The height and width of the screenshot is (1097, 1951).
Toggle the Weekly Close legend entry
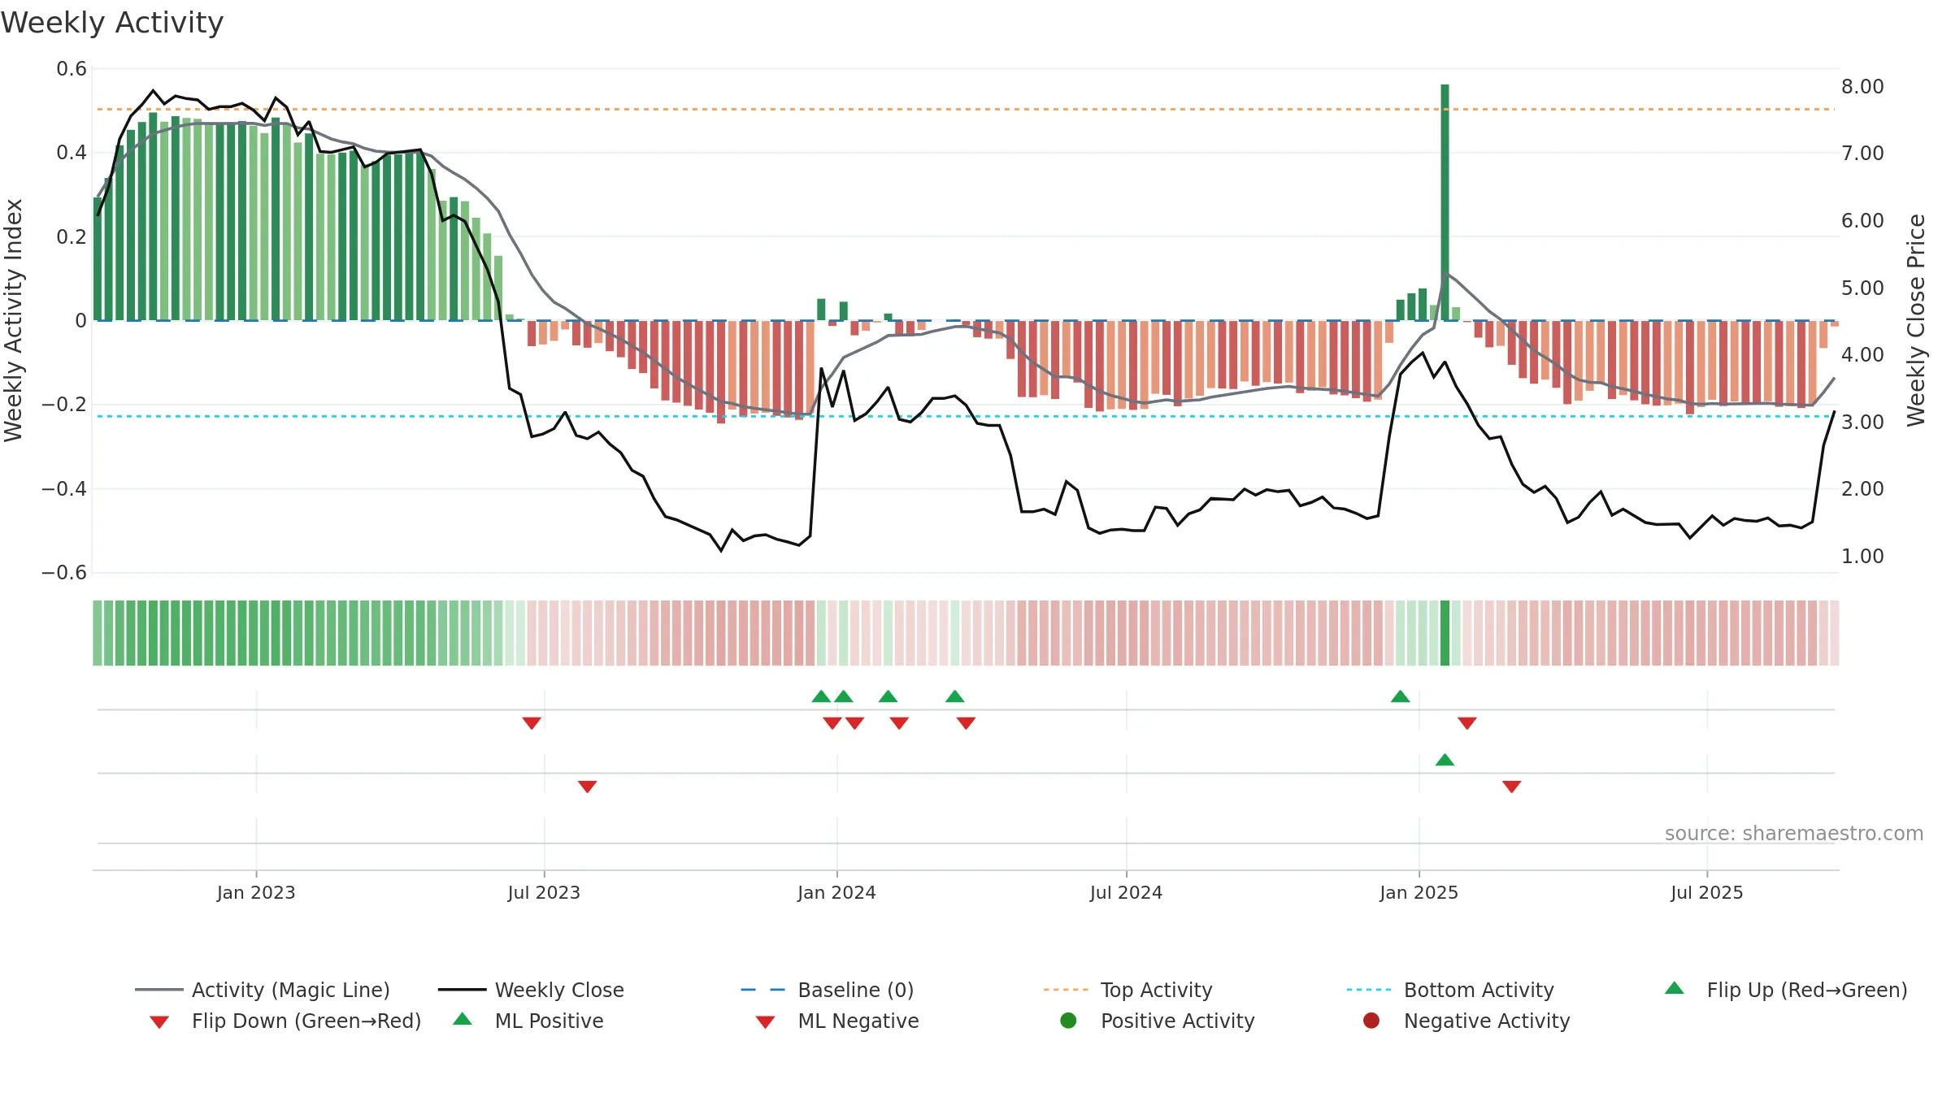coord(531,990)
